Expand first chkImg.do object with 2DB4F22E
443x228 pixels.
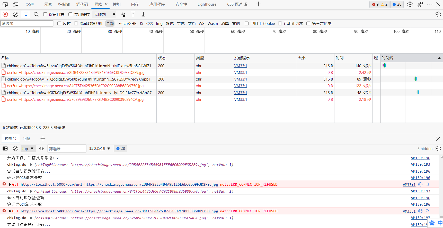[31, 165]
